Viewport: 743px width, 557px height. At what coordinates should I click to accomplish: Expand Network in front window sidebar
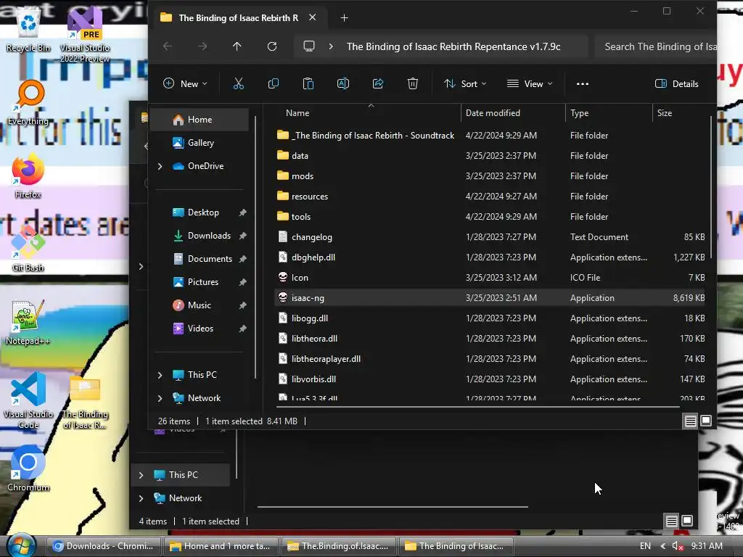pos(160,398)
